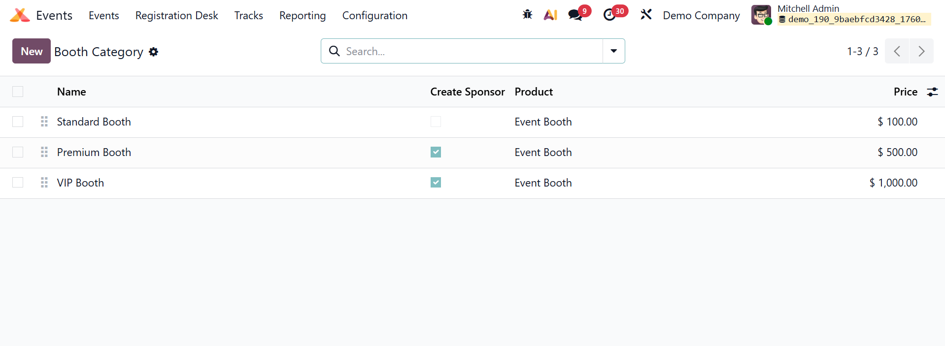Check the select-all checkbox in header
945x346 pixels.
click(x=18, y=92)
